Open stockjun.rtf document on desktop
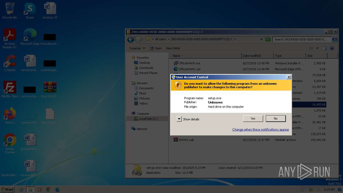The image size is (343, 193). [x=50, y=11]
